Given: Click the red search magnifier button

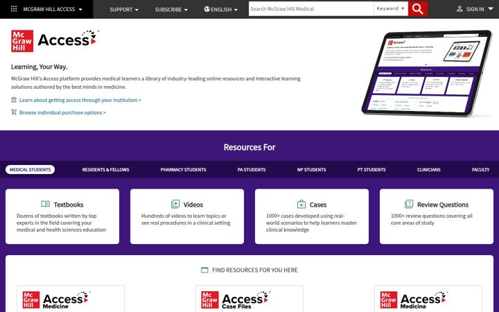Looking at the screenshot, I should coord(417,9).
